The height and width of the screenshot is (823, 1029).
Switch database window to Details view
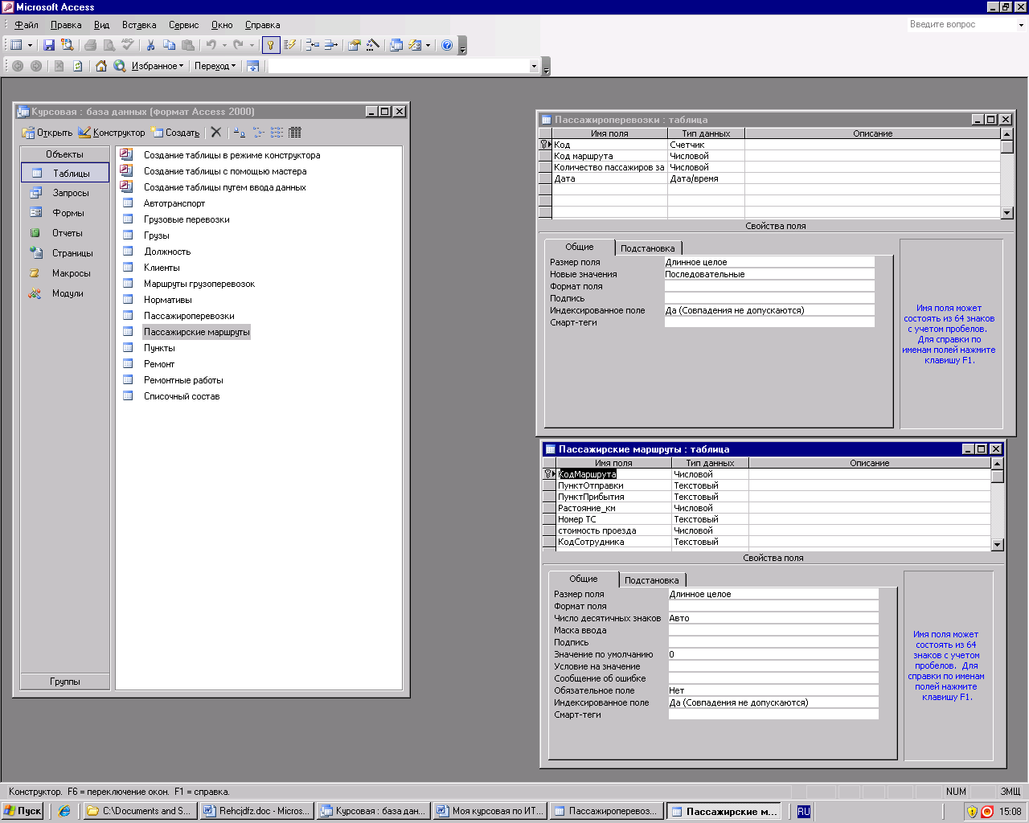tap(295, 133)
